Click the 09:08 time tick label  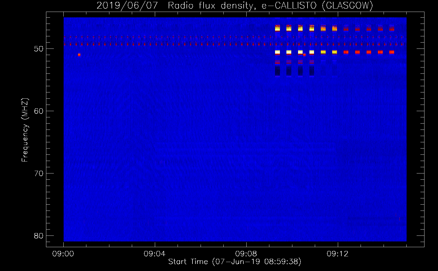[x=246, y=254]
